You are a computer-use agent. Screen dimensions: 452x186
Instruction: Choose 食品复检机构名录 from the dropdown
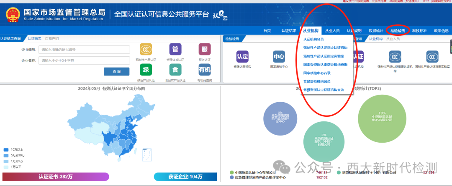(x=317, y=81)
